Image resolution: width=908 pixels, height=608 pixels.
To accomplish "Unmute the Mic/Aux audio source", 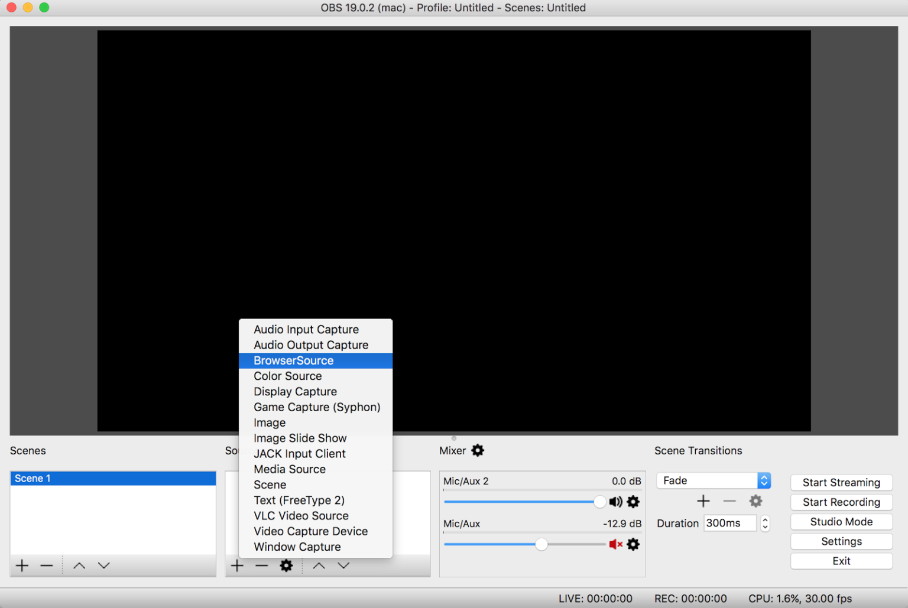I will 615,544.
